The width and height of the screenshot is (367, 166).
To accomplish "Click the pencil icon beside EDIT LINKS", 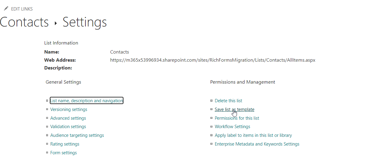I will pyautogui.click(x=6, y=9).
